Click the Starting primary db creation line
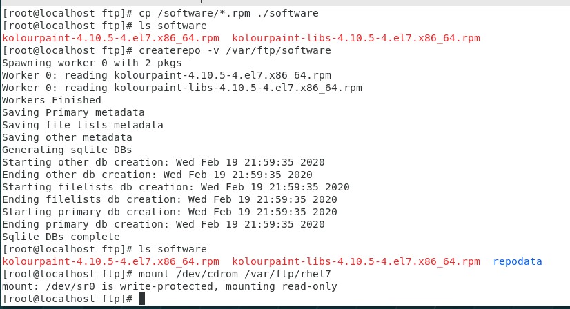 [x=170, y=212]
